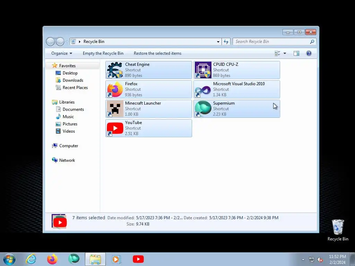This screenshot has width=355, height=266.
Task: Click the muted volume tray icon
Action: [x=320, y=259]
